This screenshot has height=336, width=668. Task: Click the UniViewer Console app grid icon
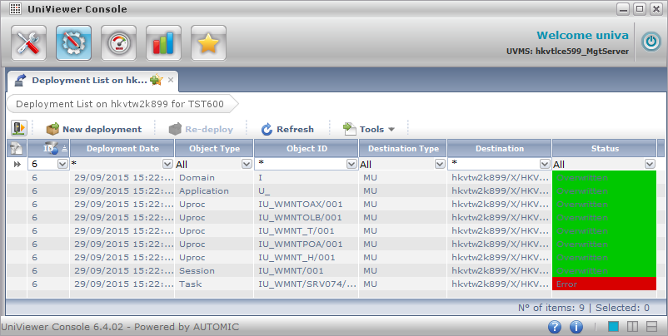pyautogui.click(x=15, y=9)
